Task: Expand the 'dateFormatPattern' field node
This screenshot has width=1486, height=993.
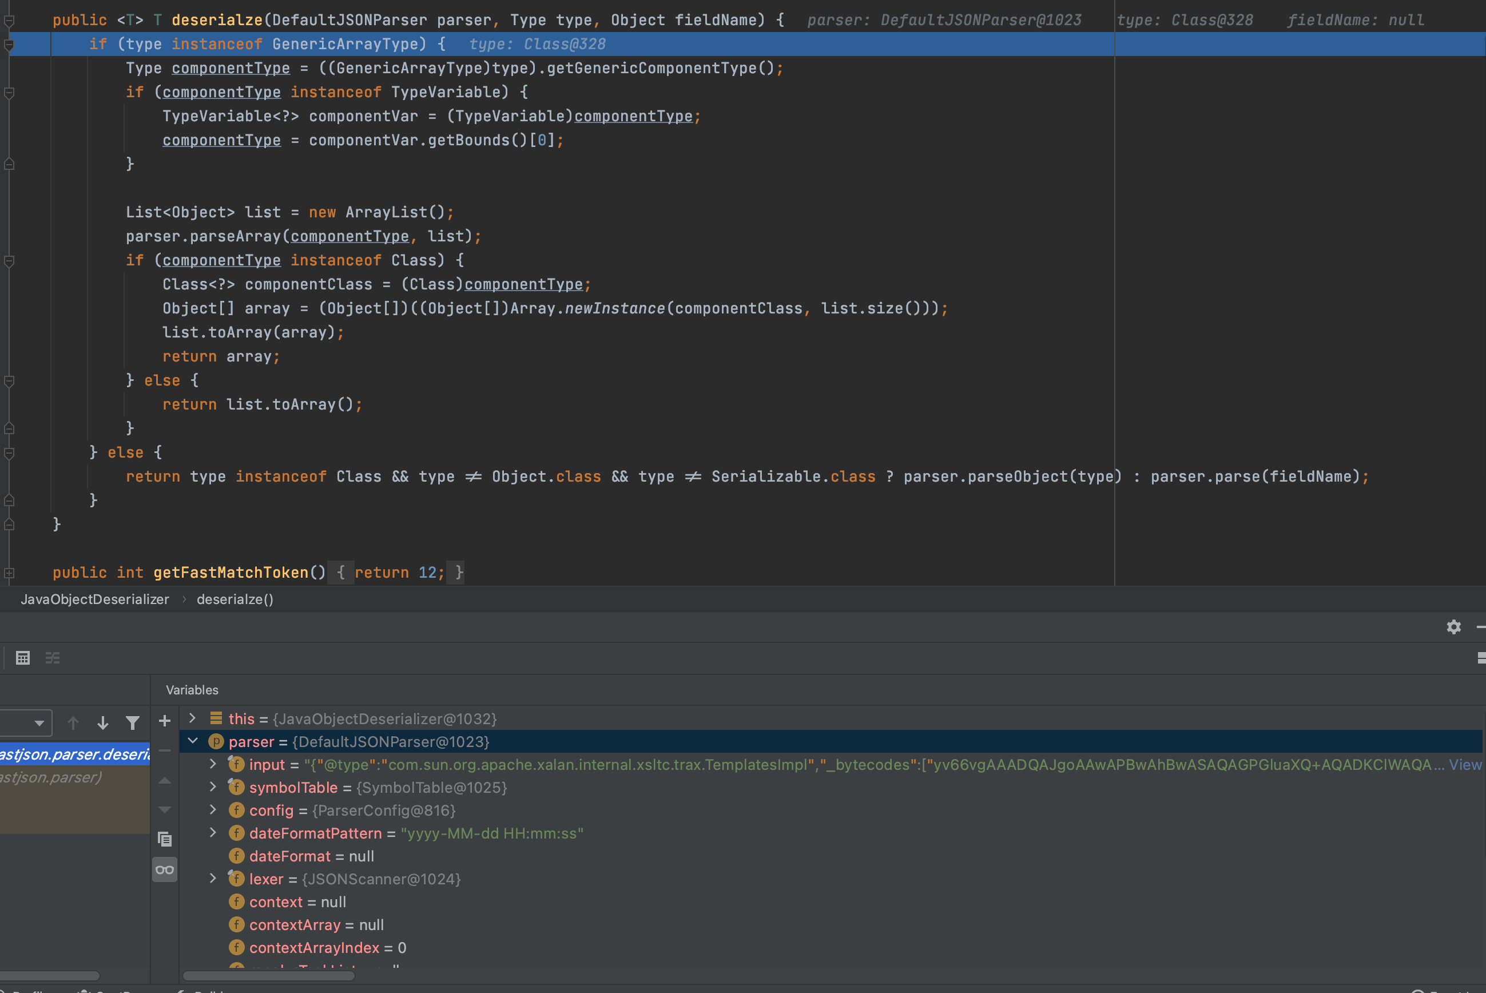Action: click(213, 832)
